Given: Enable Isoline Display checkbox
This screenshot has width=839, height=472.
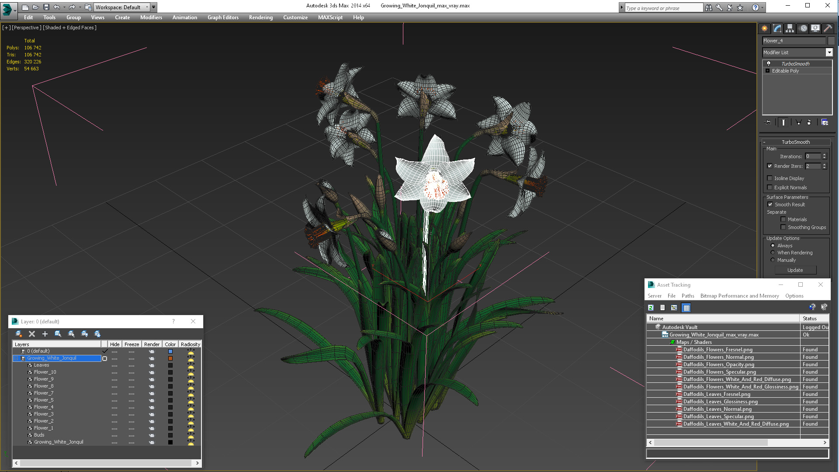Looking at the screenshot, I should click(x=770, y=178).
